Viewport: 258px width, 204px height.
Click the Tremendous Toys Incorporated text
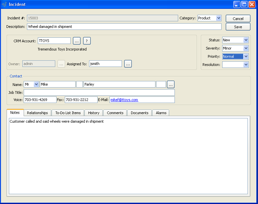[62, 49]
